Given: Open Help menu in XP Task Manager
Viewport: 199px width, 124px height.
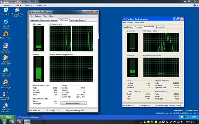Looking at the screenshot, I should 142,23.
